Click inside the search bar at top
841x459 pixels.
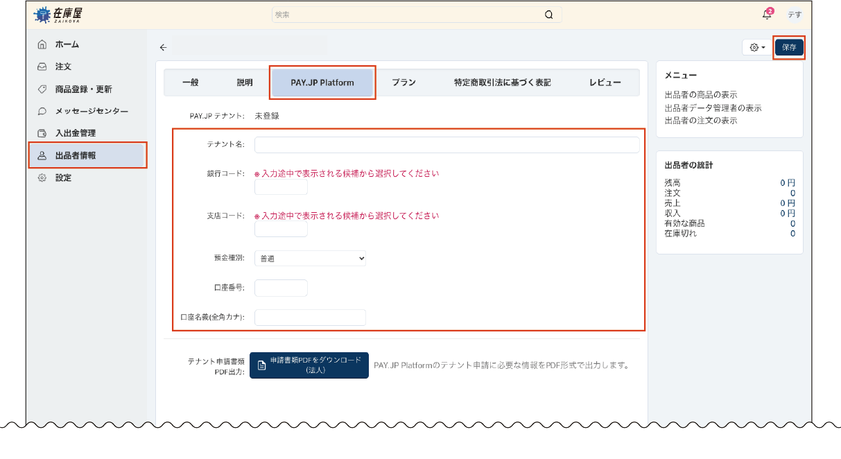[415, 14]
